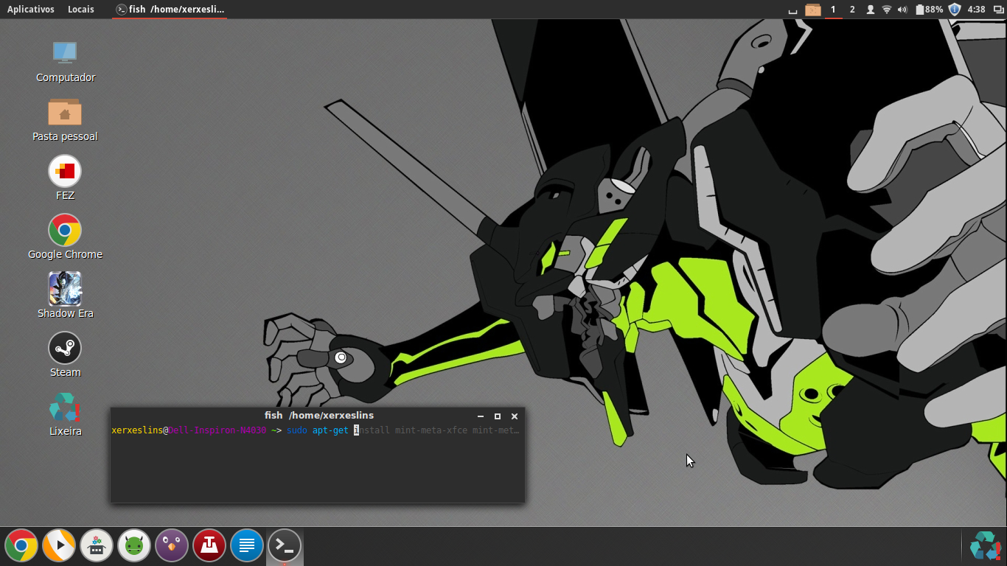Switch to workspace 2
This screenshot has height=566, width=1007.
[852, 10]
